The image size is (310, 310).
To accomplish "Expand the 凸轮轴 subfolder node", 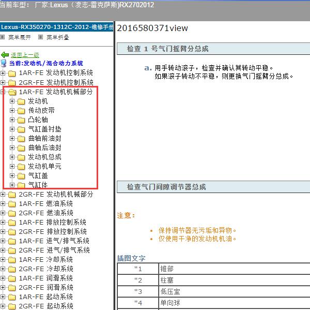I will [x=12, y=120].
